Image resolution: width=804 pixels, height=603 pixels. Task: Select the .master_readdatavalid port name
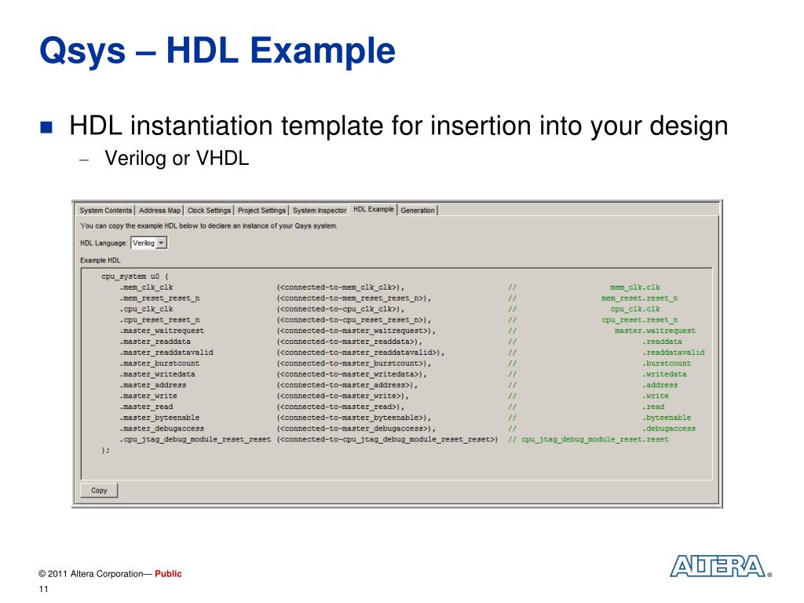(166, 353)
